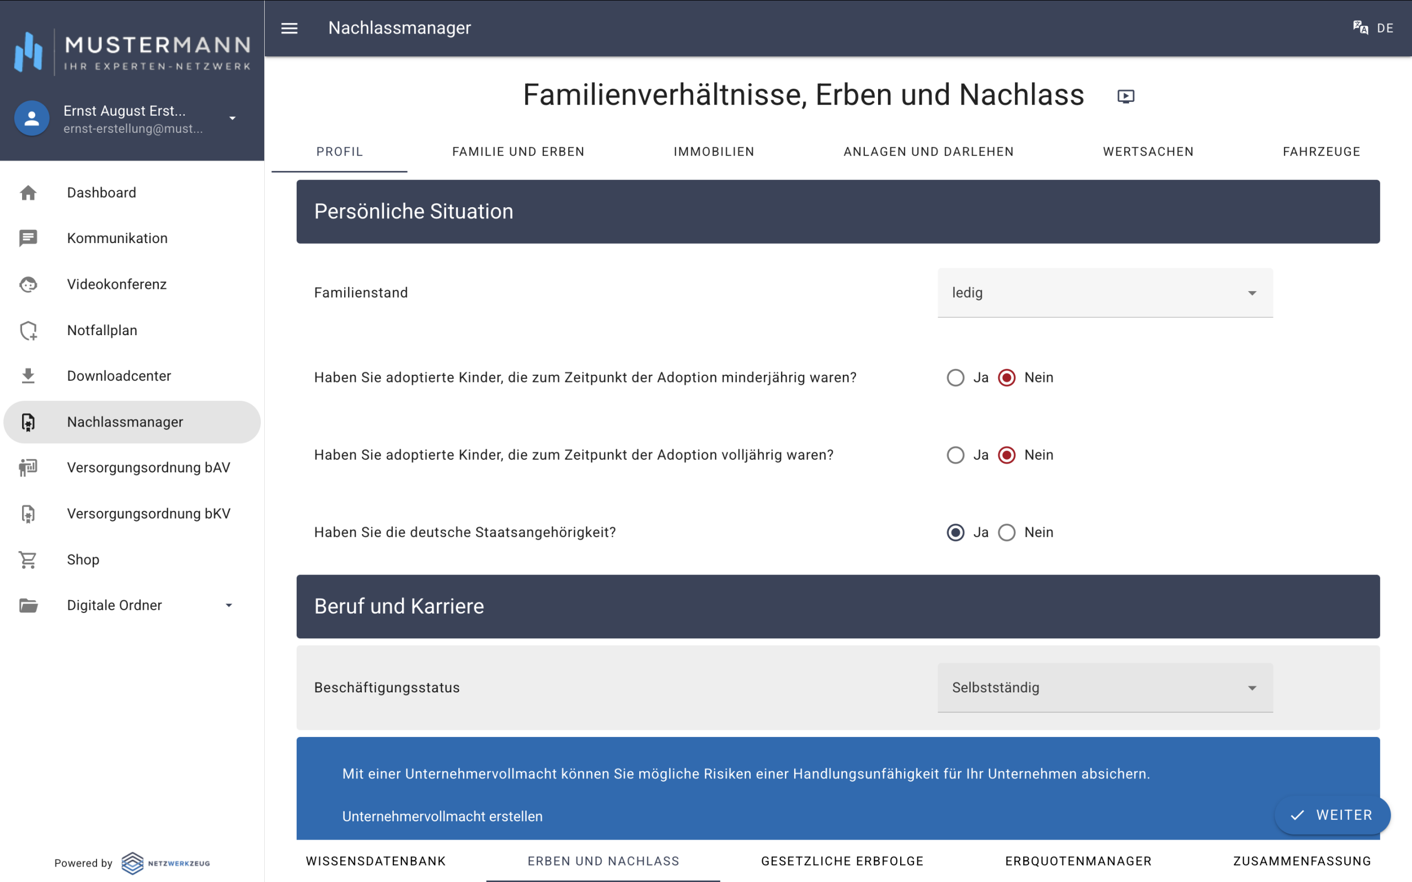Click the Shop cart icon
Viewport: 1412px width, 882px height.
(28, 560)
